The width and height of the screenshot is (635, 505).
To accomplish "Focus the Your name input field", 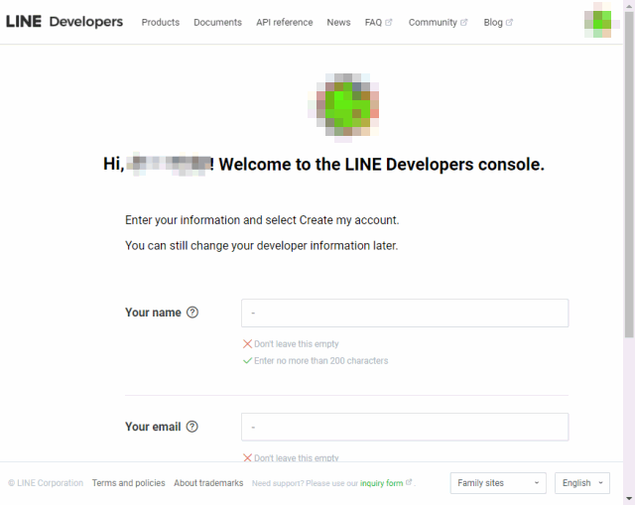I will click(405, 314).
